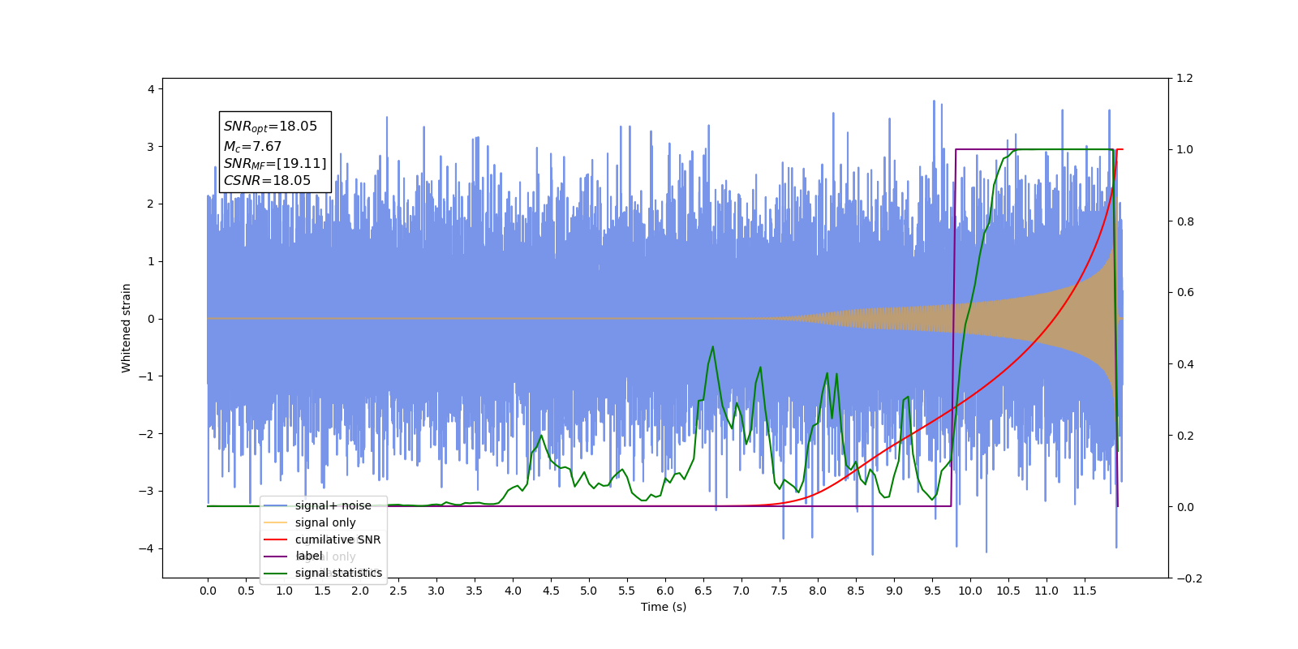This screenshot has width=1298, height=649.
Task: Click the right y-axis tick label 0.6
Action: click(x=1185, y=292)
